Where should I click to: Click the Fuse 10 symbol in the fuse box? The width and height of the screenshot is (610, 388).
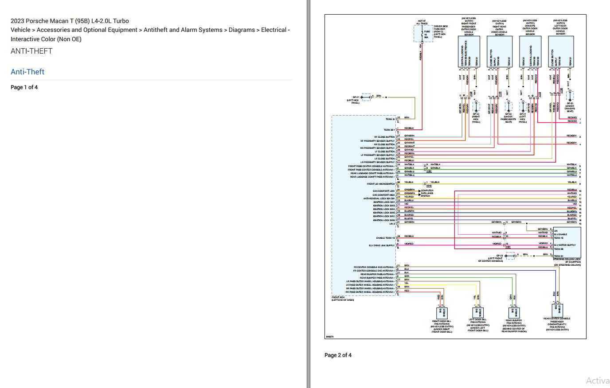tap(421, 35)
